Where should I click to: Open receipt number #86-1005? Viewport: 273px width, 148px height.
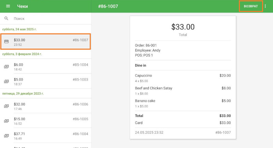(80, 119)
